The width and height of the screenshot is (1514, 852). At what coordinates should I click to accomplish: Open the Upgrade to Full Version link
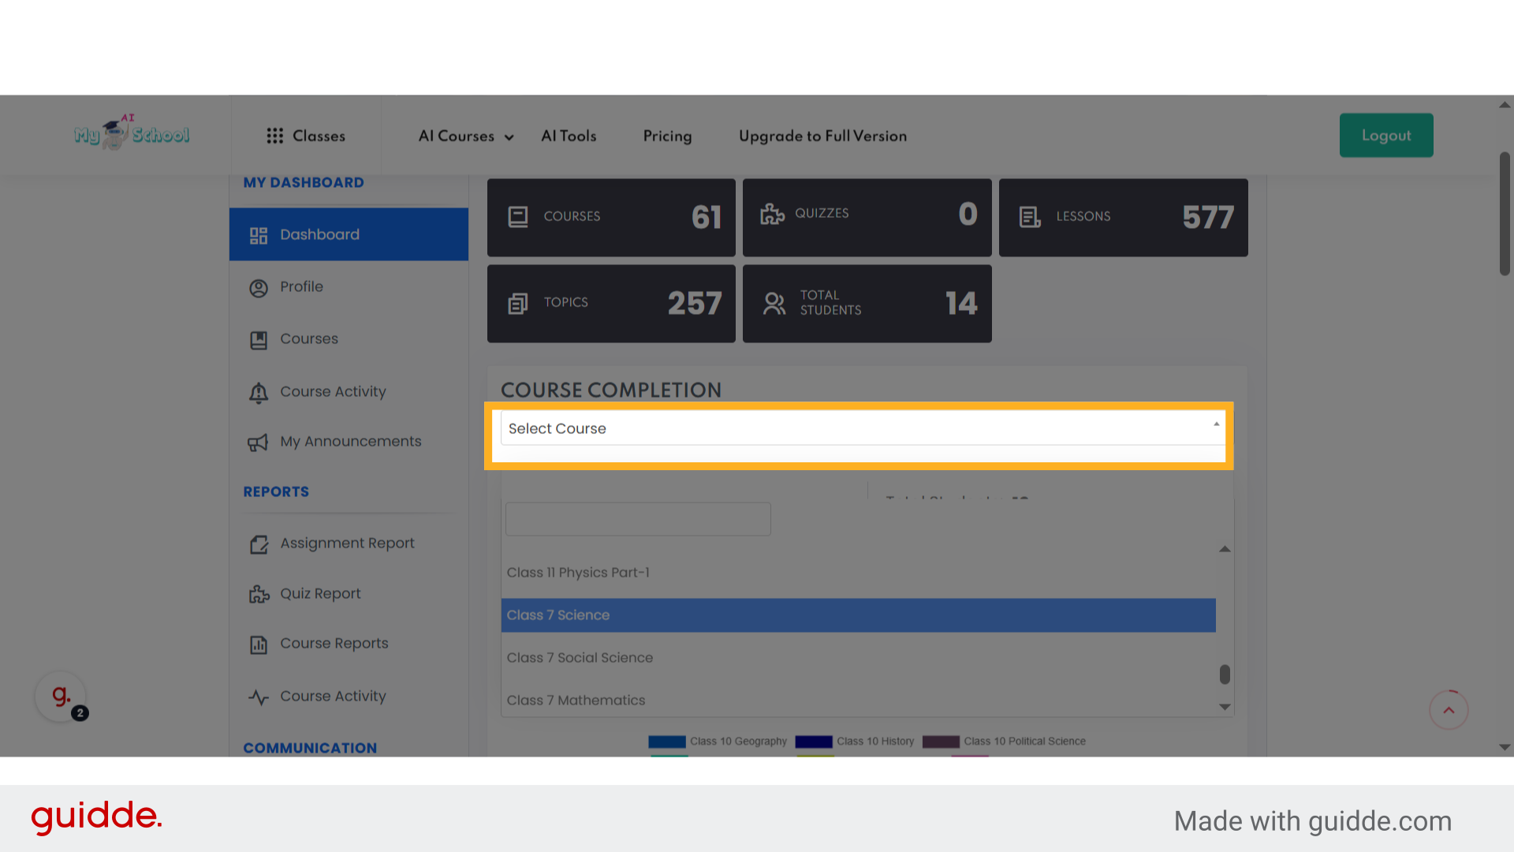click(x=822, y=136)
